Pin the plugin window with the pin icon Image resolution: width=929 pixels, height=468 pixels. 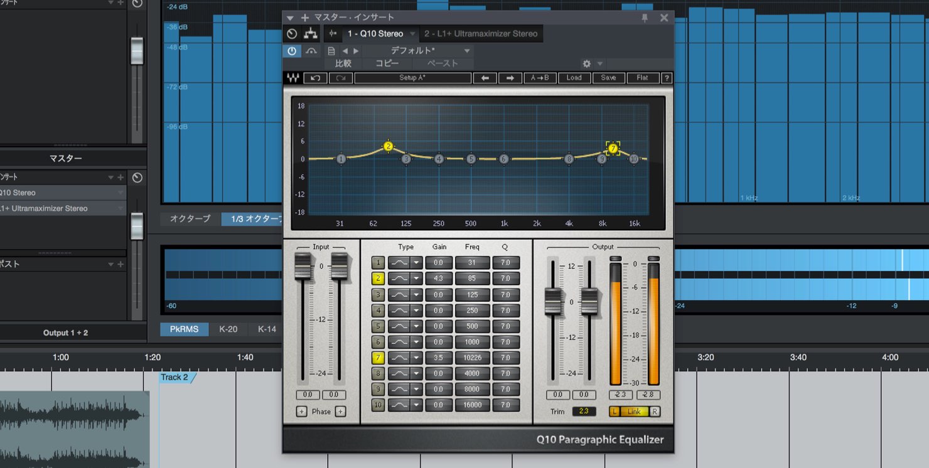645,18
